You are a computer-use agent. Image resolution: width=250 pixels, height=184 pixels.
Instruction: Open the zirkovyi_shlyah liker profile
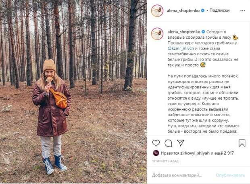tap(195, 153)
